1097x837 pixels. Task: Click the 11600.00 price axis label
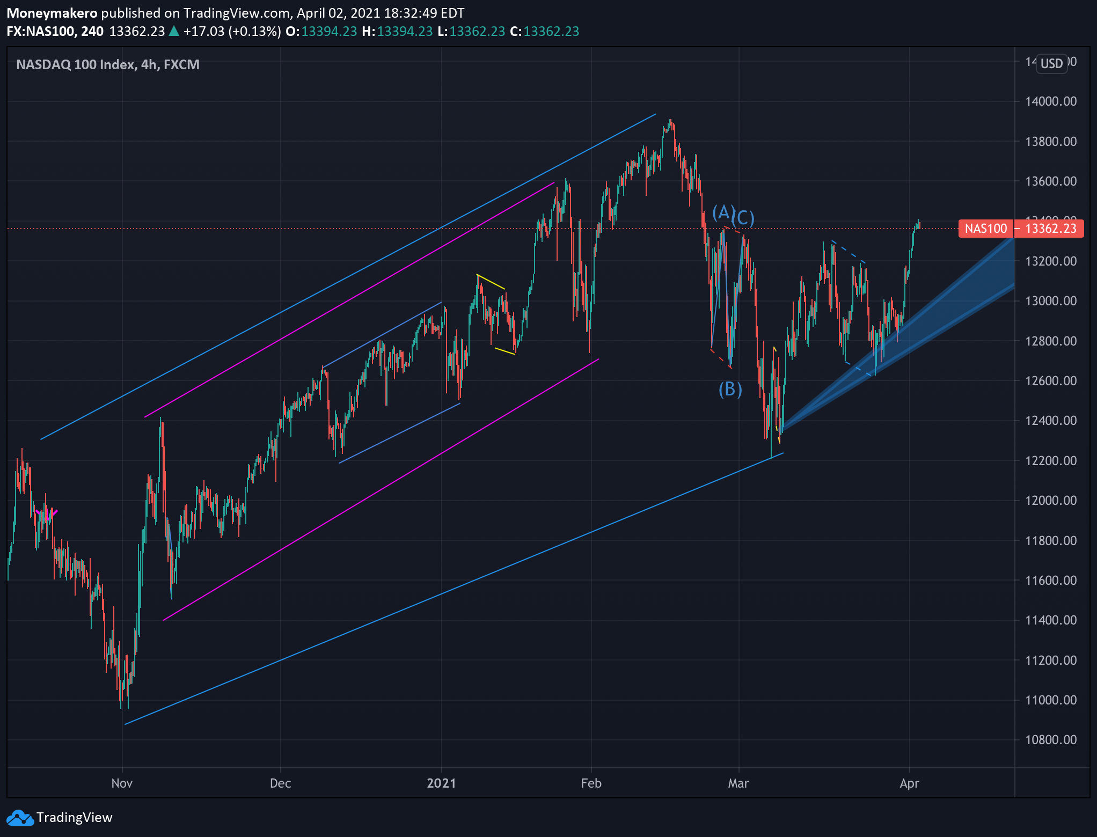pyautogui.click(x=1051, y=581)
